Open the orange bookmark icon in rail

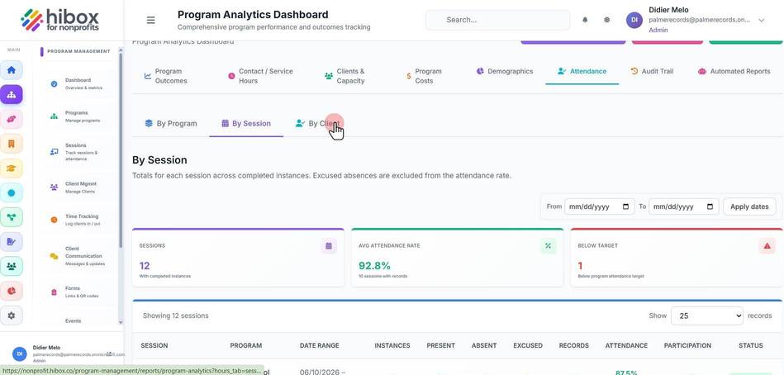[x=12, y=144]
